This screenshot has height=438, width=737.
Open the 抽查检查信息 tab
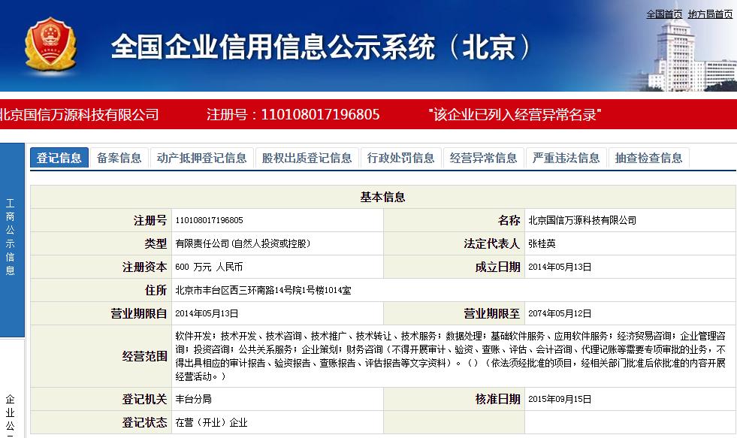(x=648, y=158)
